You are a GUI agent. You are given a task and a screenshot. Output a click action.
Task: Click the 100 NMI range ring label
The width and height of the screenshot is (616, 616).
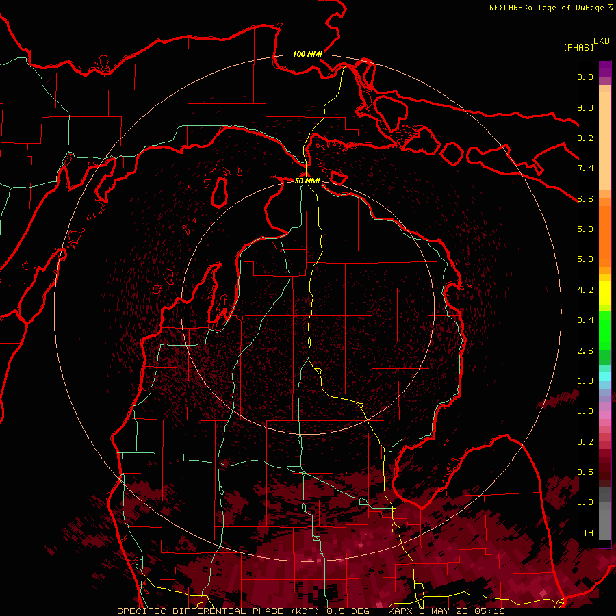click(307, 54)
